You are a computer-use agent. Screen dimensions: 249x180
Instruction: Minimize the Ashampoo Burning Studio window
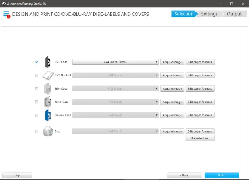[x=221, y=4]
